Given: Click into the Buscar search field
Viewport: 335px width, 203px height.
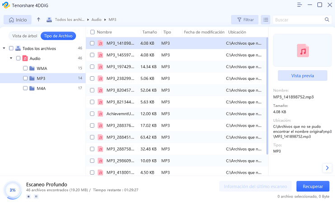Looking at the screenshot, I should [x=298, y=20].
